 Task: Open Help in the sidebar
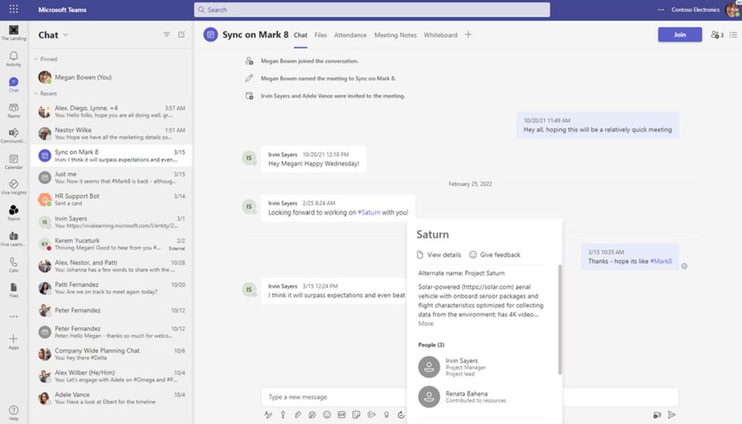tap(13, 413)
